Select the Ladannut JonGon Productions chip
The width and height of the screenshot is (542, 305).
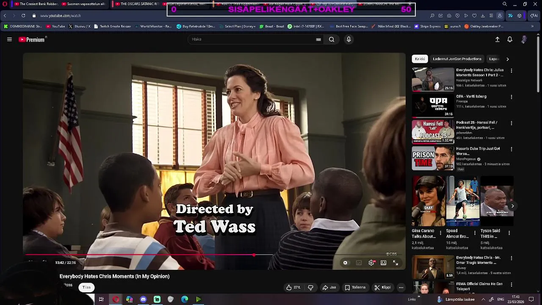tap(457, 59)
